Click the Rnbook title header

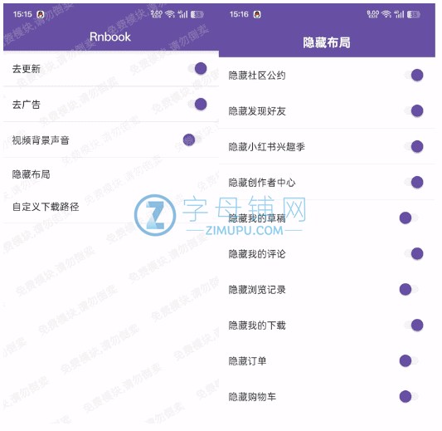click(110, 37)
